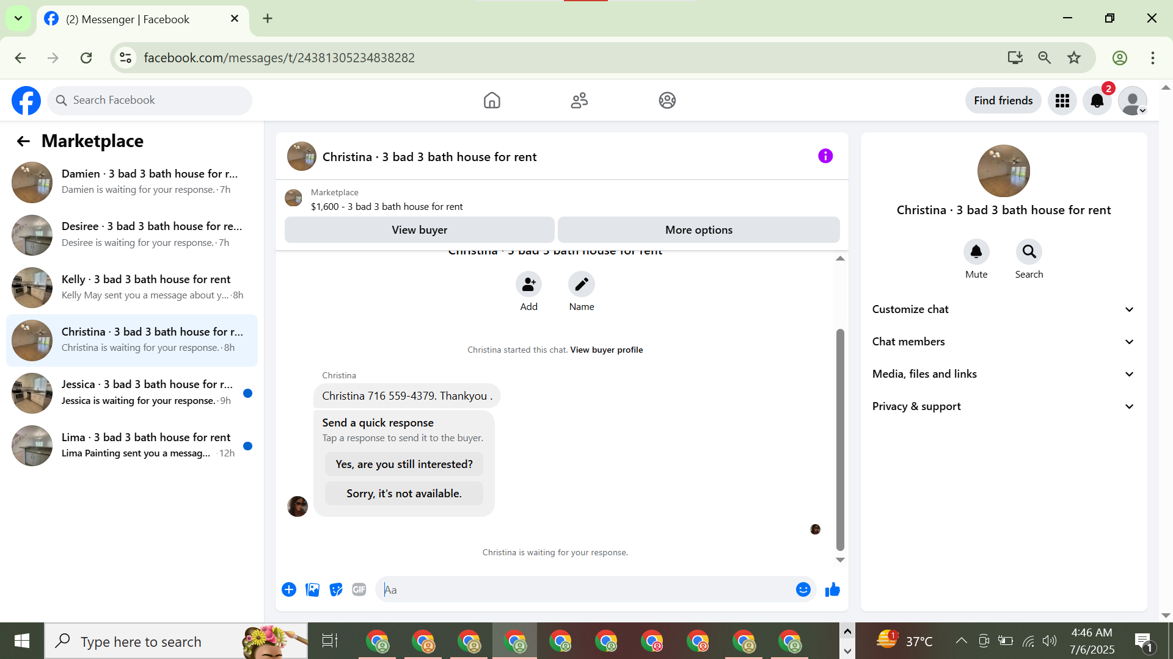Screen dimensions: 1173x659
Task: Reload the page in the browser
Action: (86, 58)
